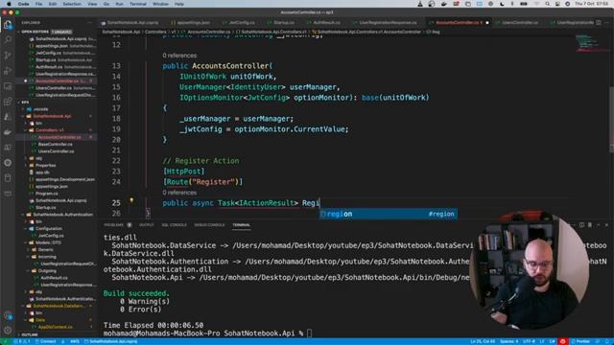Open the Search view in activity bar
614x345 pixels.
click(8, 39)
